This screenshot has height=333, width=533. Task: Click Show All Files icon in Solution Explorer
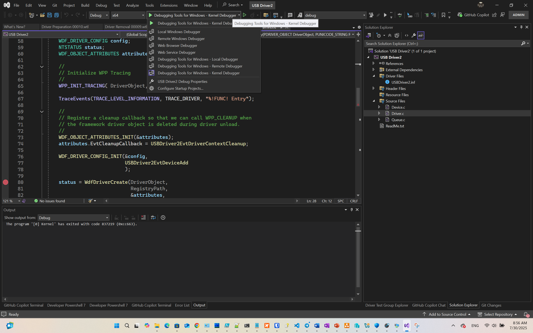(397, 35)
